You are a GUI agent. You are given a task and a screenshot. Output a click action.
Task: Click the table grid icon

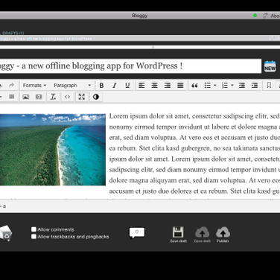11,97
